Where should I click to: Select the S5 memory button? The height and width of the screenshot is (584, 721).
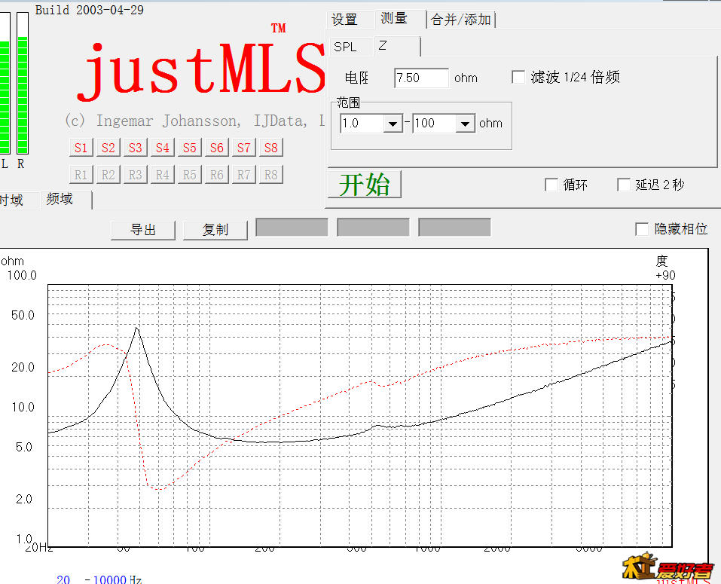(x=189, y=148)
